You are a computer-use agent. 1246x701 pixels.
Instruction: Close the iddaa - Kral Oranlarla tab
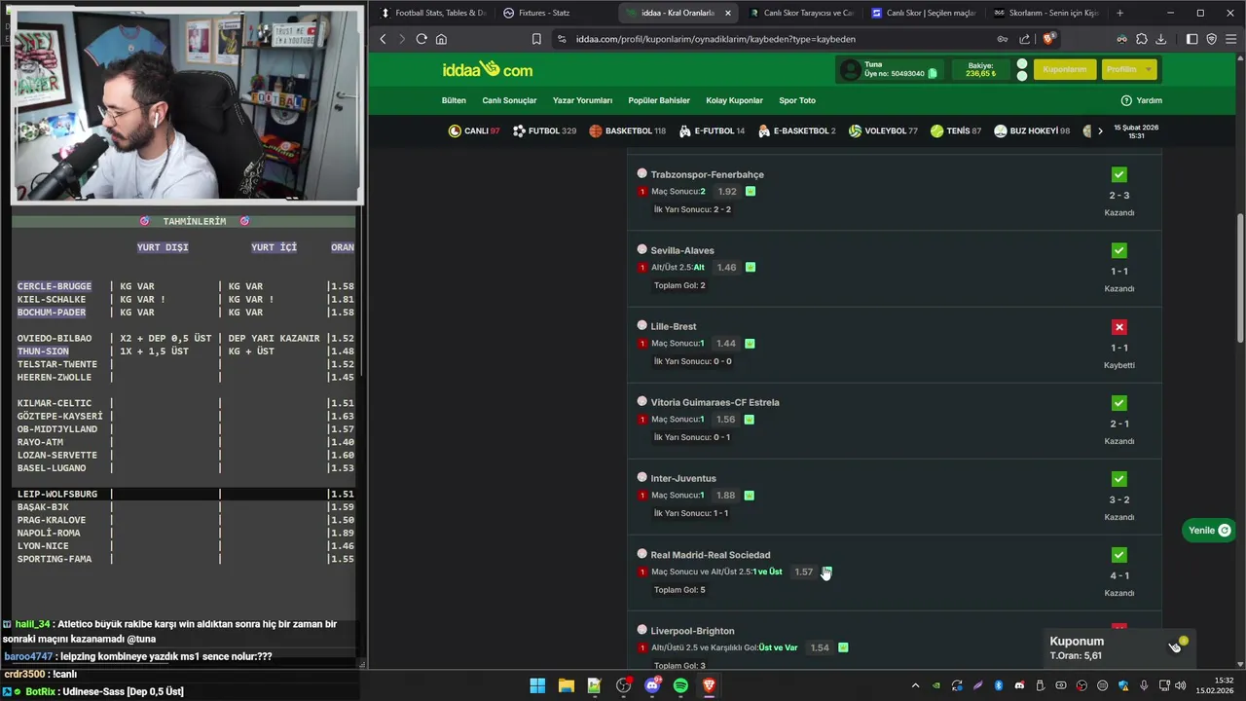(727, 13)
